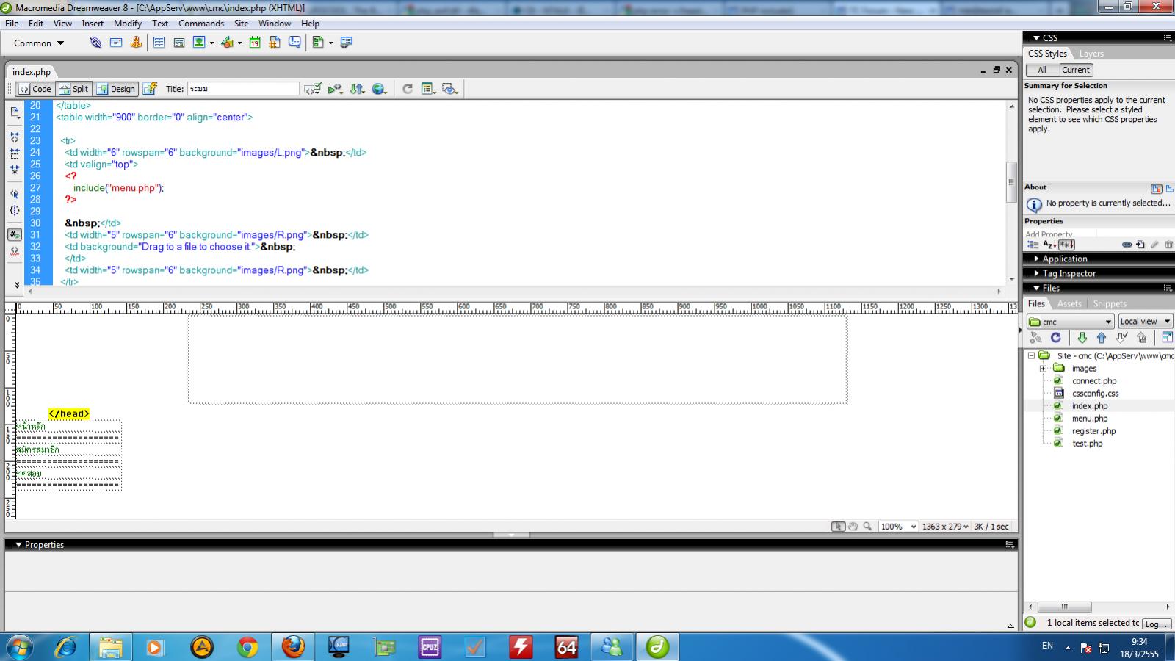Screen dimensions: 1175x661
Task: Switch to Code view with the Code button
Action: click(x=35, y=88)
